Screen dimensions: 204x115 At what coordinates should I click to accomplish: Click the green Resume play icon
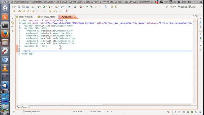pyautogui.click(x=87, y=7)
